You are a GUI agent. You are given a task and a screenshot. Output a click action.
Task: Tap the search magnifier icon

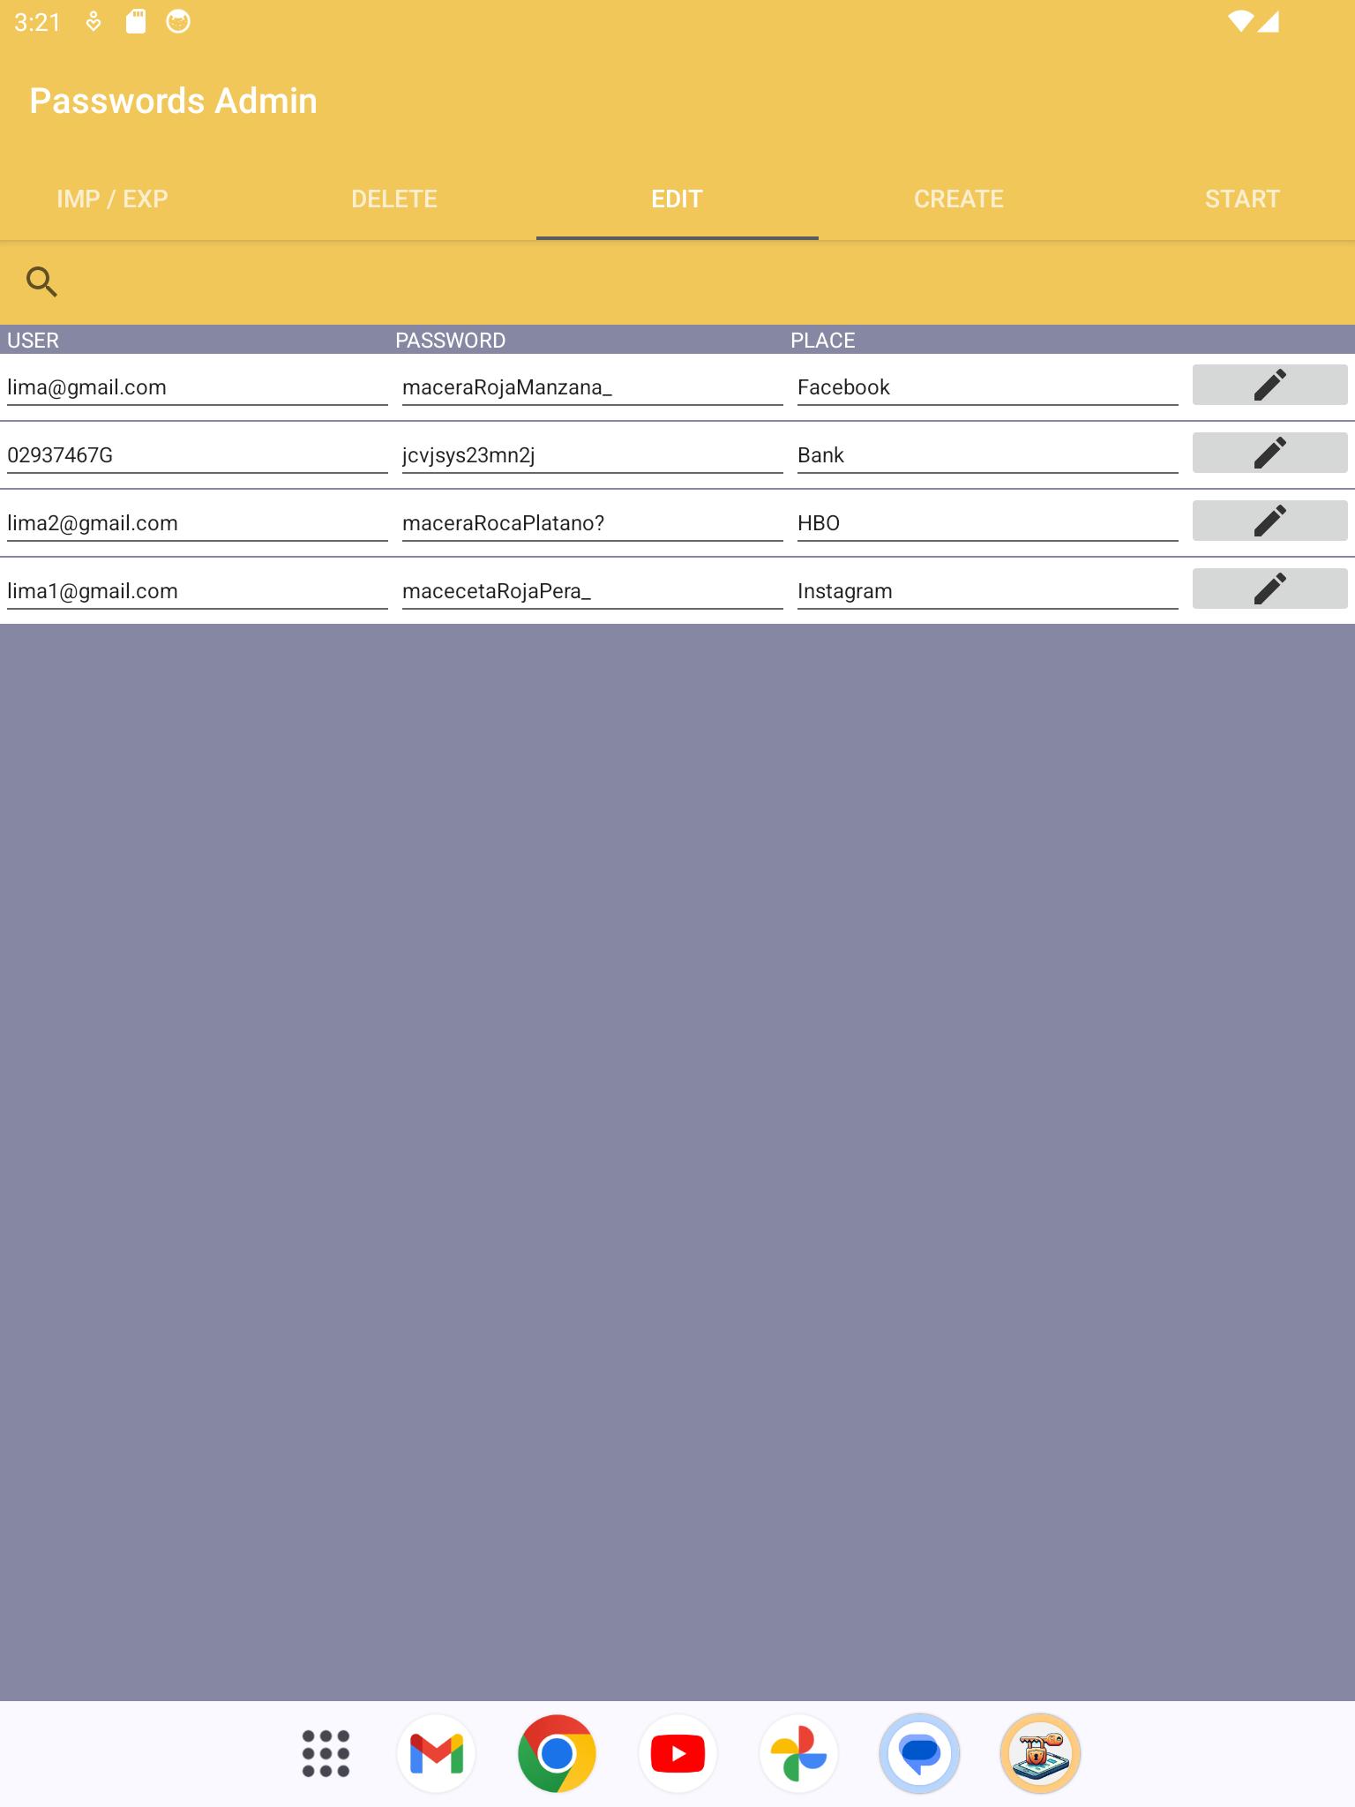[x=41, y=281]
